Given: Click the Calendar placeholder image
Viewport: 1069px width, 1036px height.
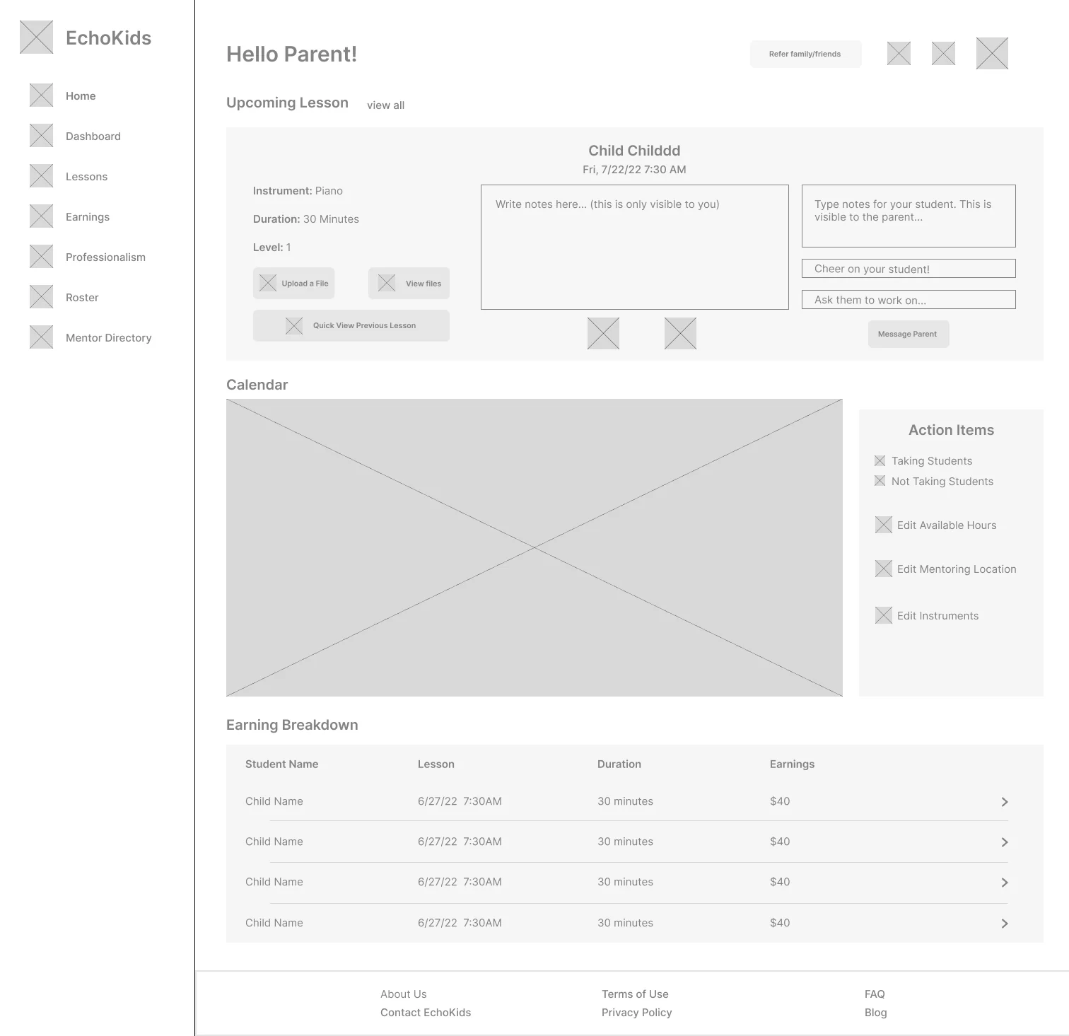Looking at the screenshot, I should coord(534,547).
